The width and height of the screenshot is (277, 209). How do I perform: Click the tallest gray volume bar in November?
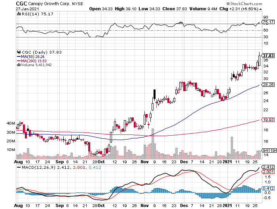(x=153, y=144)
